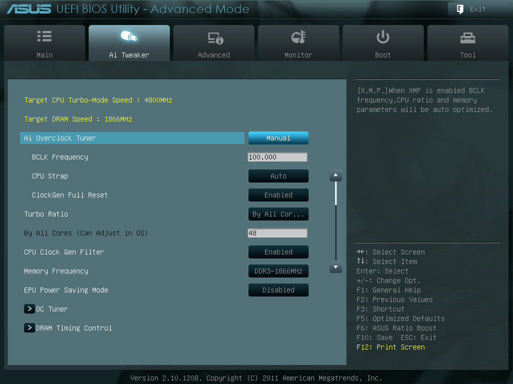Click the BCLK Frequency input field
The height and width of the screenshot is (384, 513).
point(278,157)
